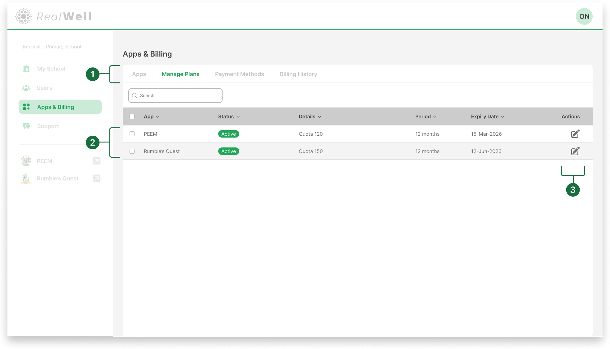The height and width of the screenshot is (349, 610).
Task: Open the My School section icon
Action: tap(26, 68)
